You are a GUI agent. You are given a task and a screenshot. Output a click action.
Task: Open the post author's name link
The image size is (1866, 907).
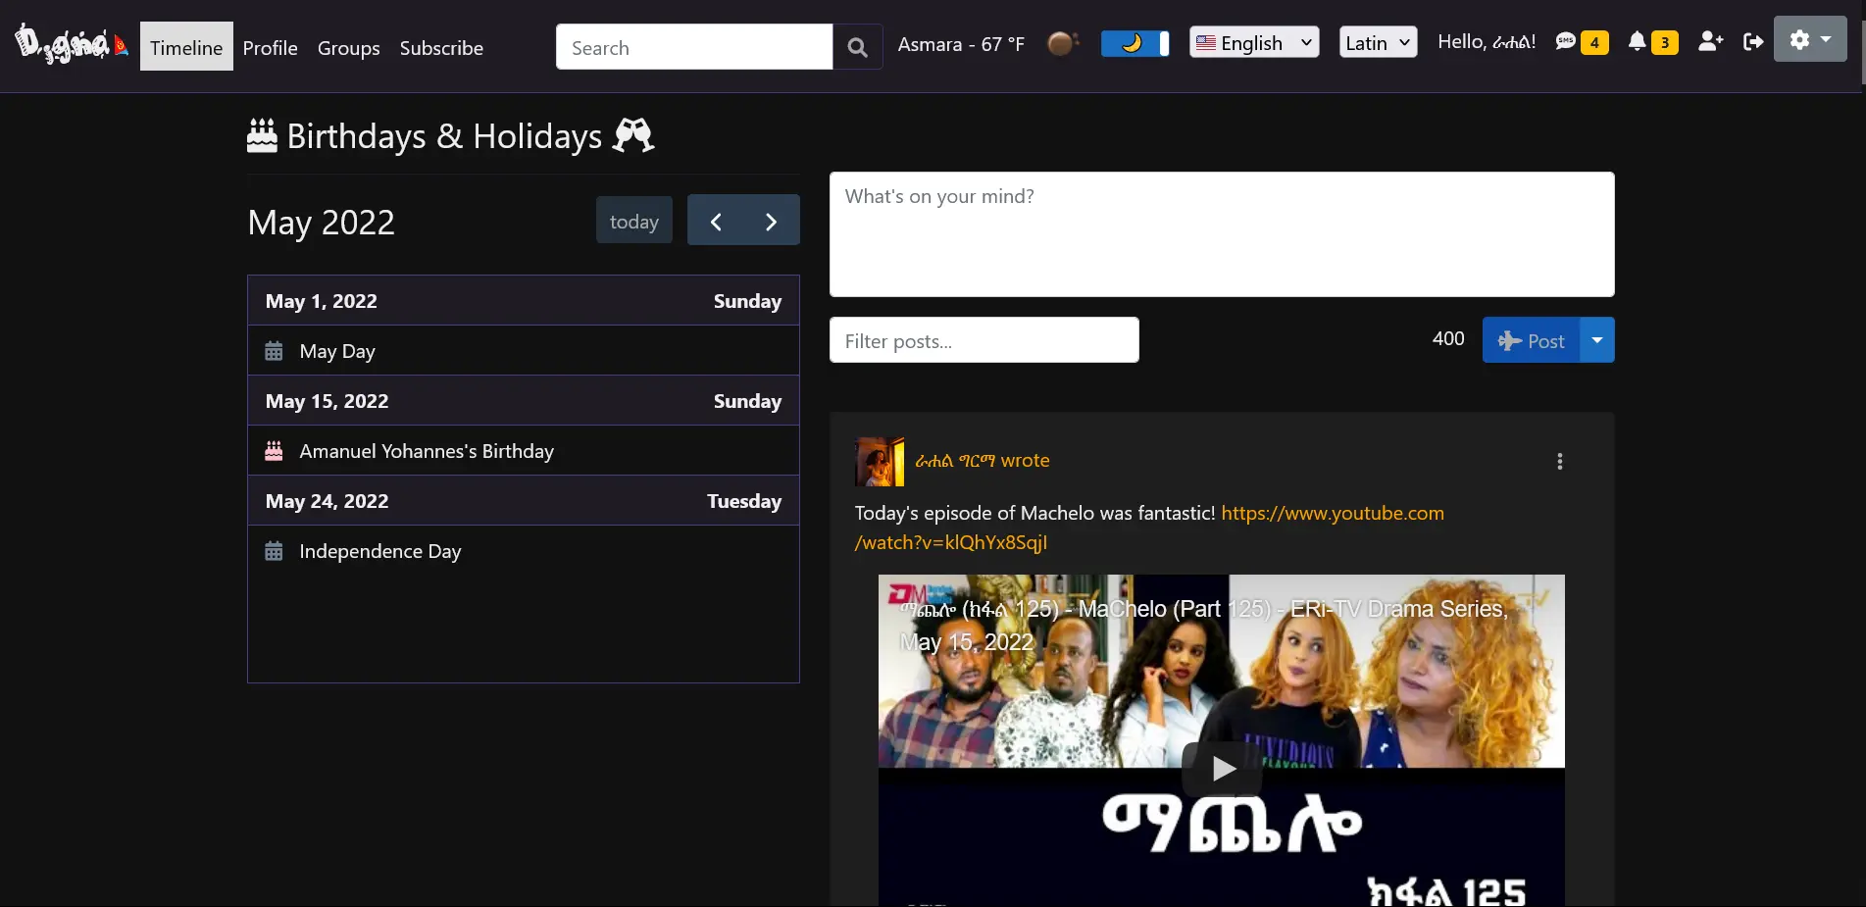pyautogui.click(x=955, y=460)
